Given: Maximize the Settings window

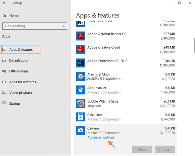Looking at the screenshot, I should [x=179, y=3].
